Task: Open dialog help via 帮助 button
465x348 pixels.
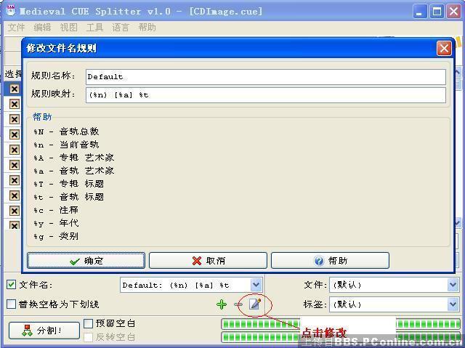Action: [x=330, y=261]
